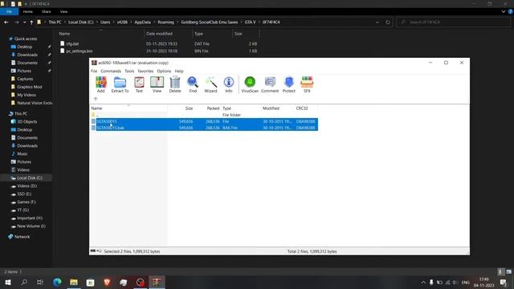Click Explorer up directory arrow
The height and width of the screenshot is (289, 514).
click(x=31, y=22)
